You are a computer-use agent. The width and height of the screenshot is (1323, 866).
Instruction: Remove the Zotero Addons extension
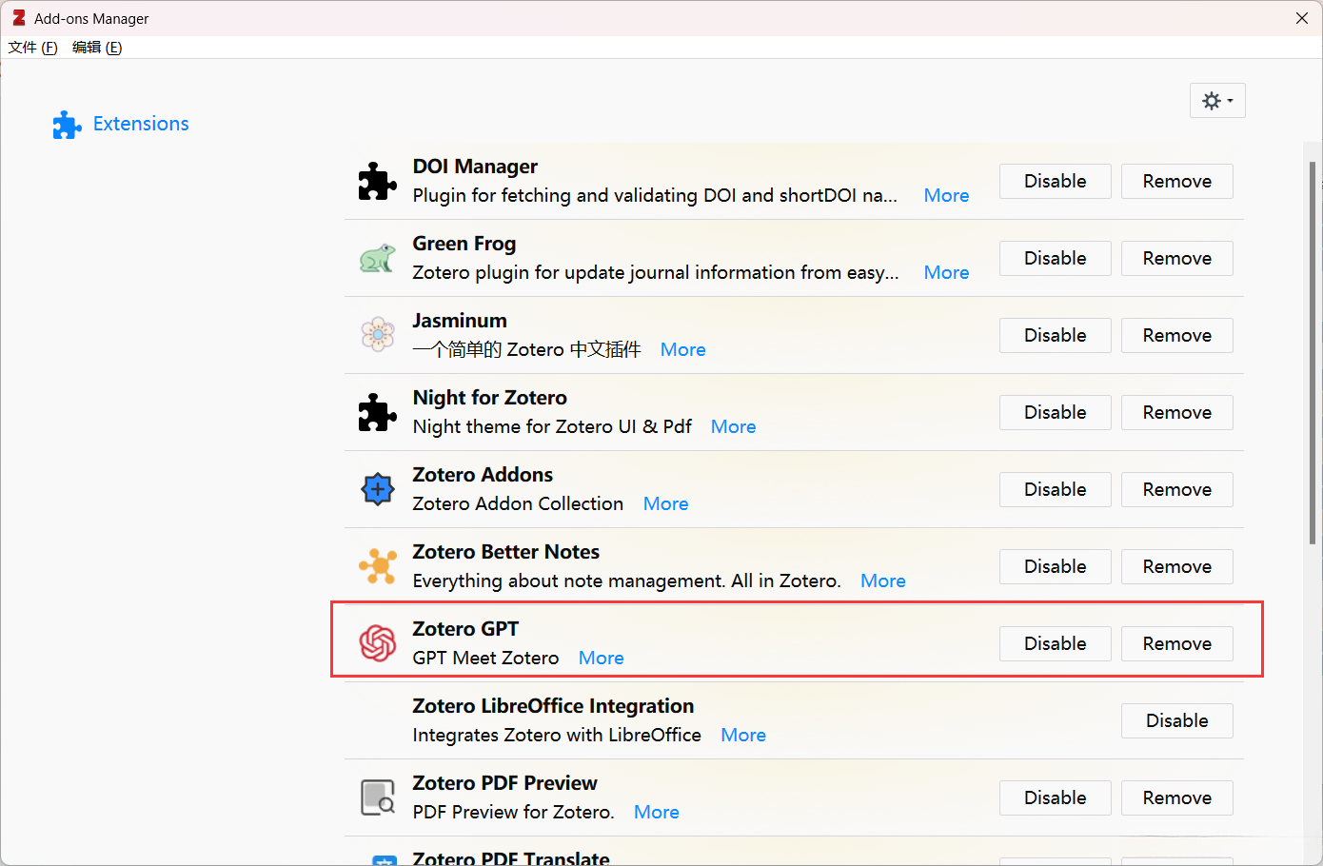[x=1176, y=489]
